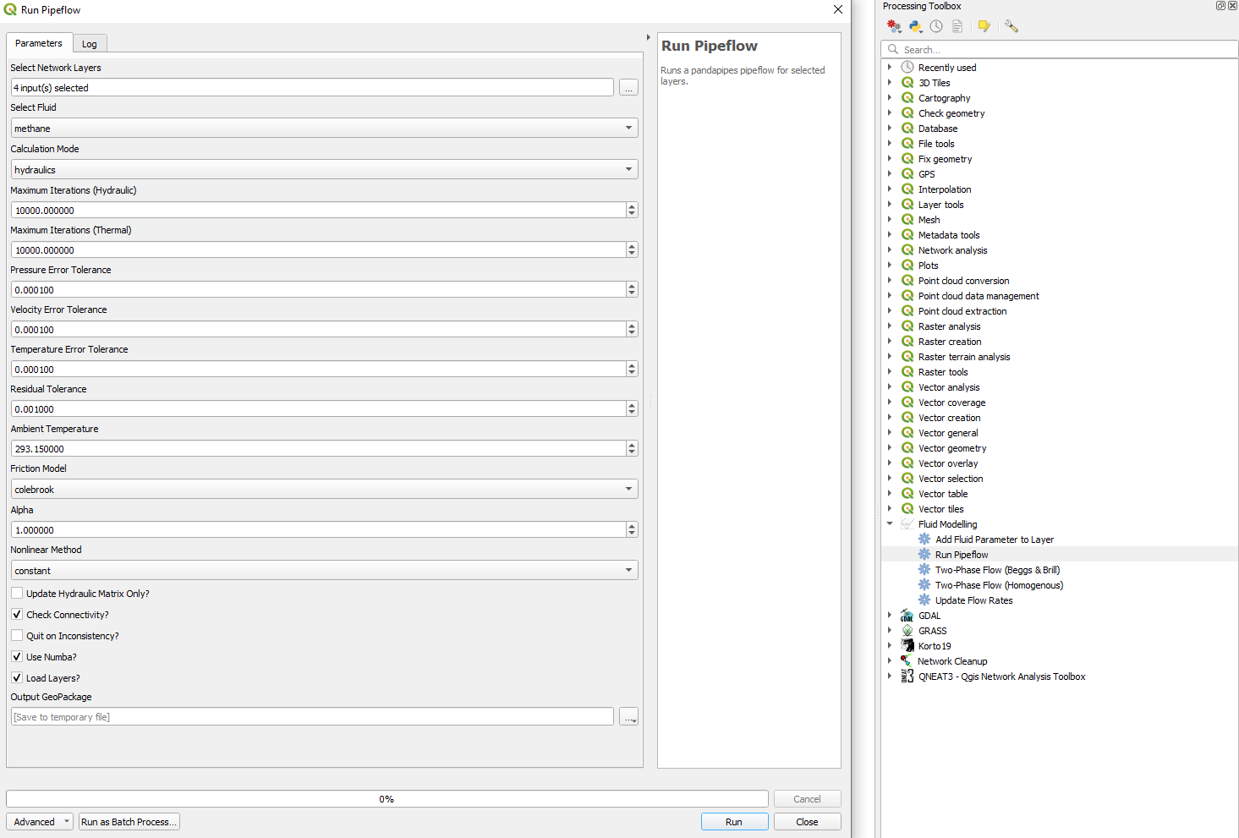
Task: Click the gear icon beside Two-Phase Flow (Homogenous)
Action: coord(924,585)
